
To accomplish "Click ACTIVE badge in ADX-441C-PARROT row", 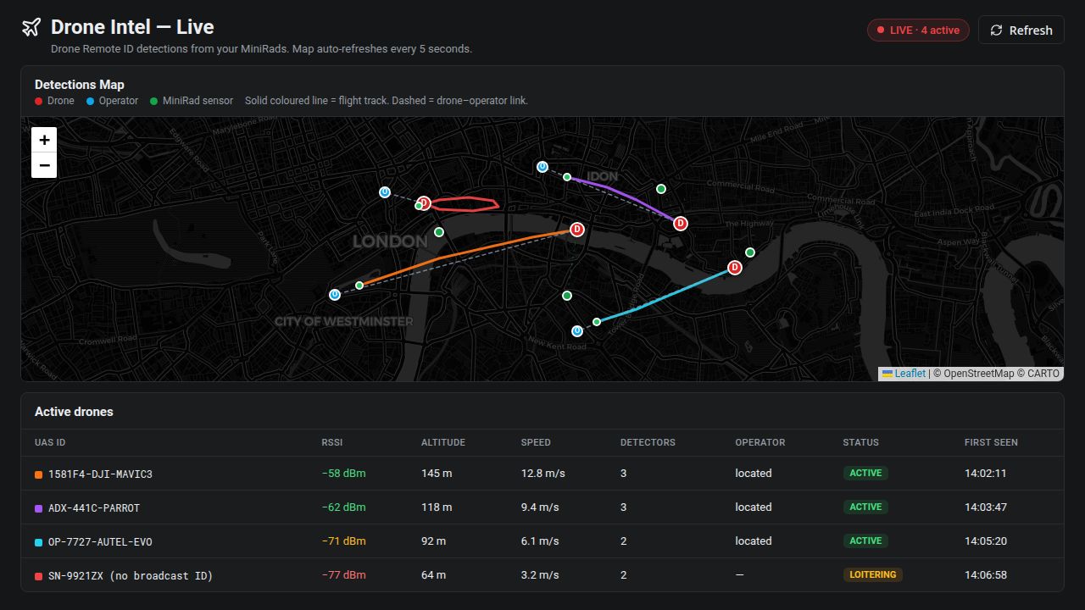I will (x=865, y=507).
